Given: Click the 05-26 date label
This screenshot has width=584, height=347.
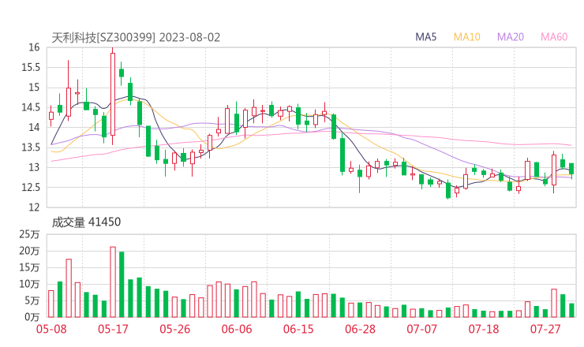Looking at the screenshot, I should 175,329.
